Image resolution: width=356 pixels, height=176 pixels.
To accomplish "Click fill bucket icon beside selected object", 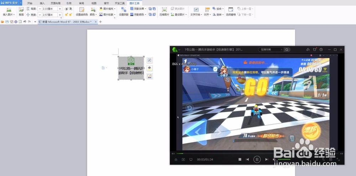I will (x=150, y=68).
